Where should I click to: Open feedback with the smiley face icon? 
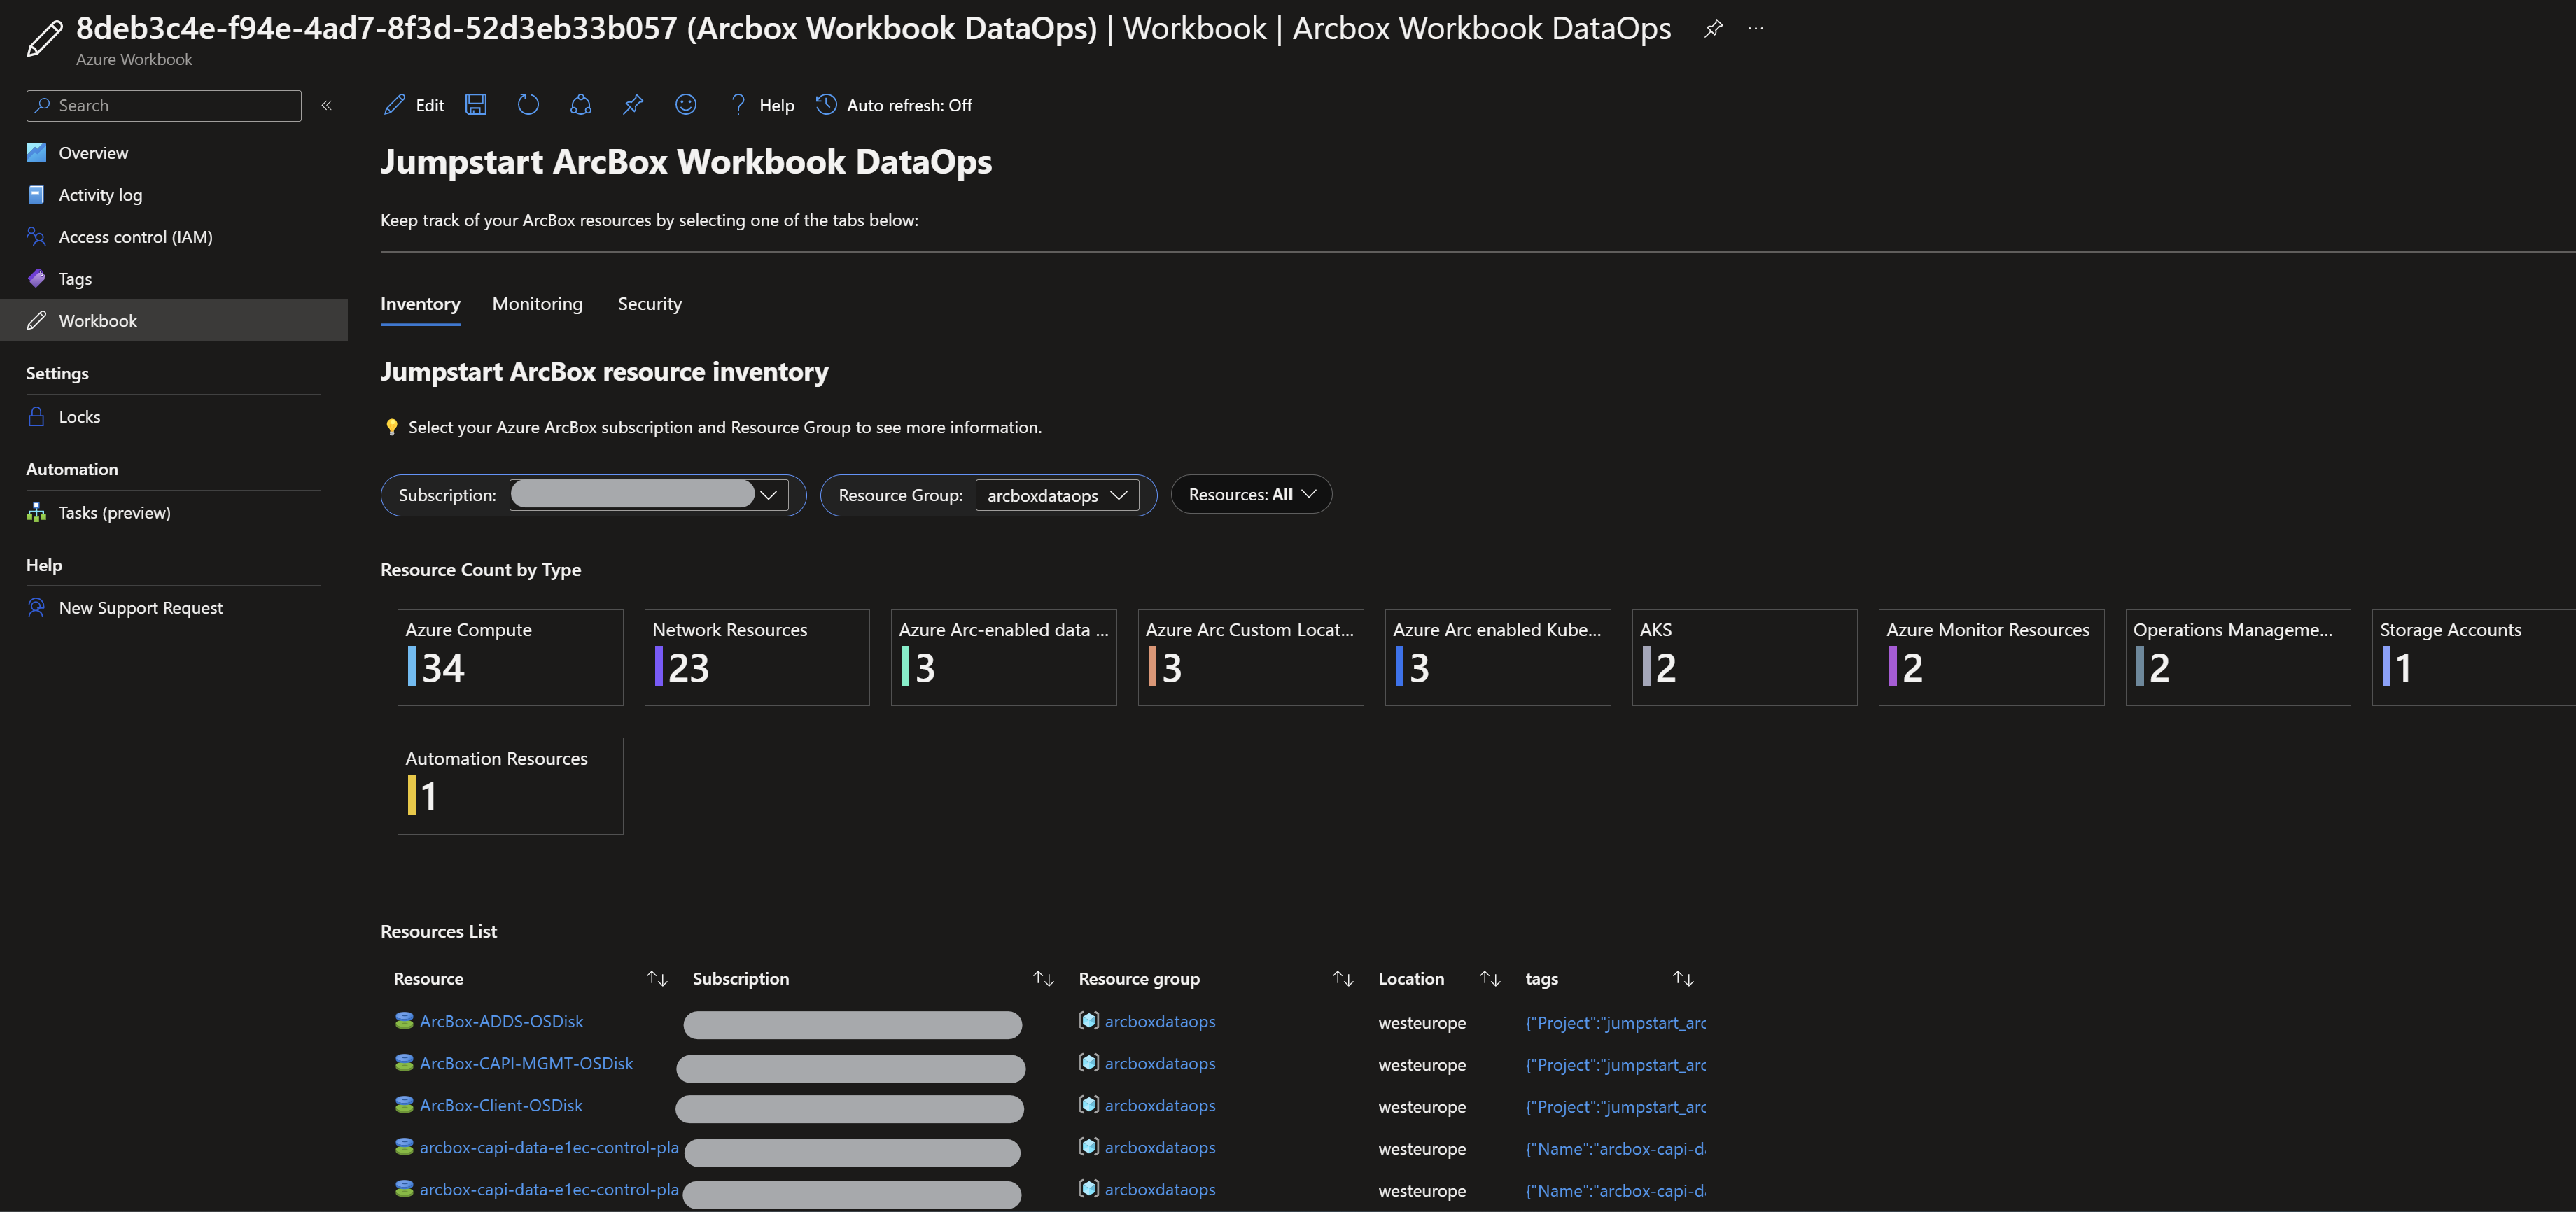click(685, 105)
